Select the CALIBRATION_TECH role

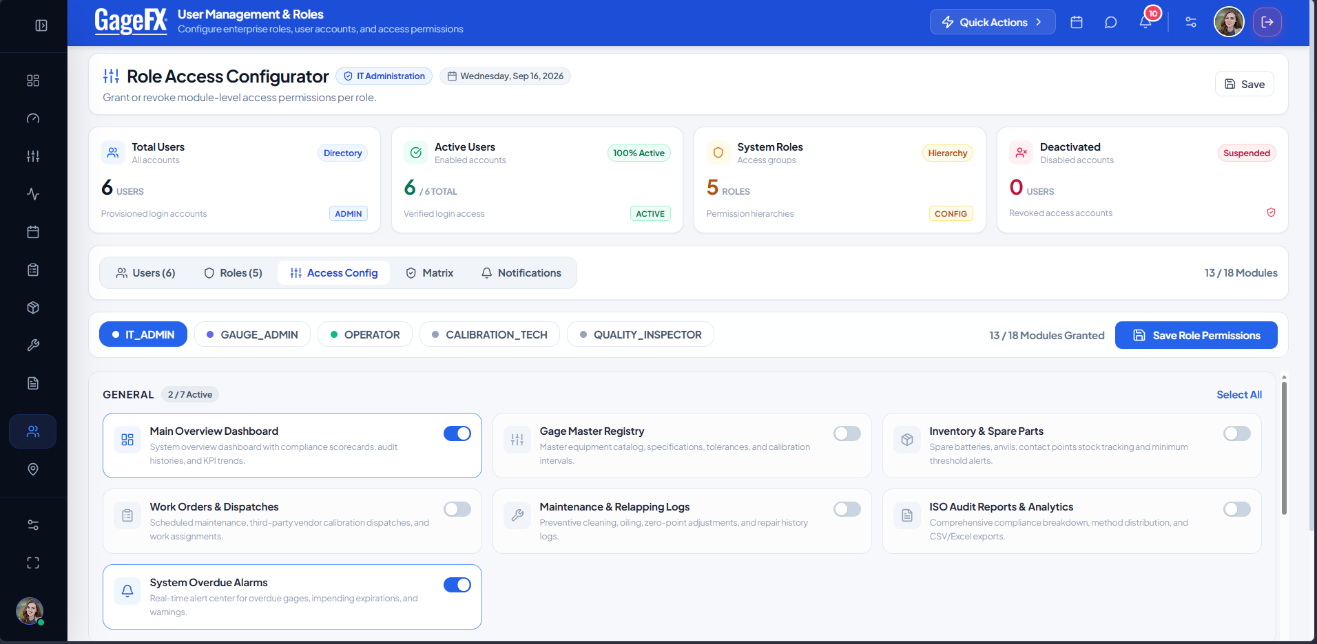click(490, 334)
